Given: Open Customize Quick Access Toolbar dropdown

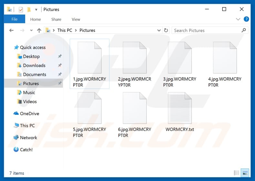Looking at the screenshot, I should pos(36,10).
